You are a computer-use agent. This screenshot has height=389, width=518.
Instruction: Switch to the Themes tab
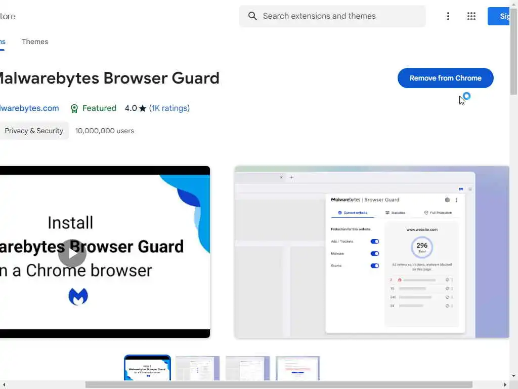pyautogui.click(x=35, y=42)
